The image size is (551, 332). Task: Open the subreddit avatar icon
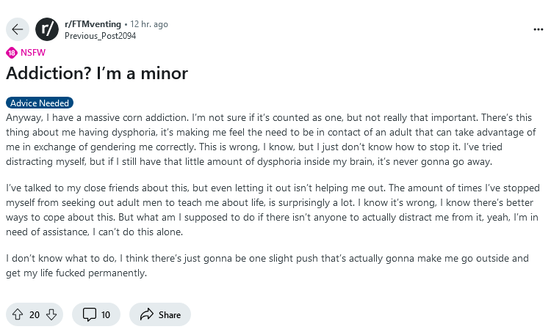pyautogui.click(x=47, y=29)
